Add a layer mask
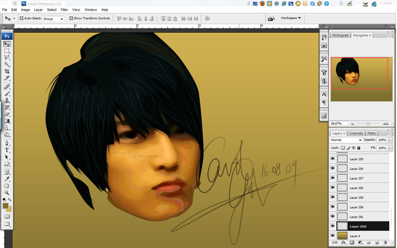Screen dimensions: 397x248 coord(352,242)
